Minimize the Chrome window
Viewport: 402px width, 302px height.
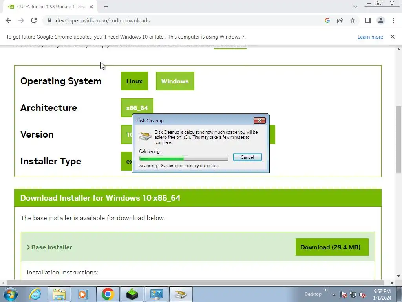coord(369,4)
